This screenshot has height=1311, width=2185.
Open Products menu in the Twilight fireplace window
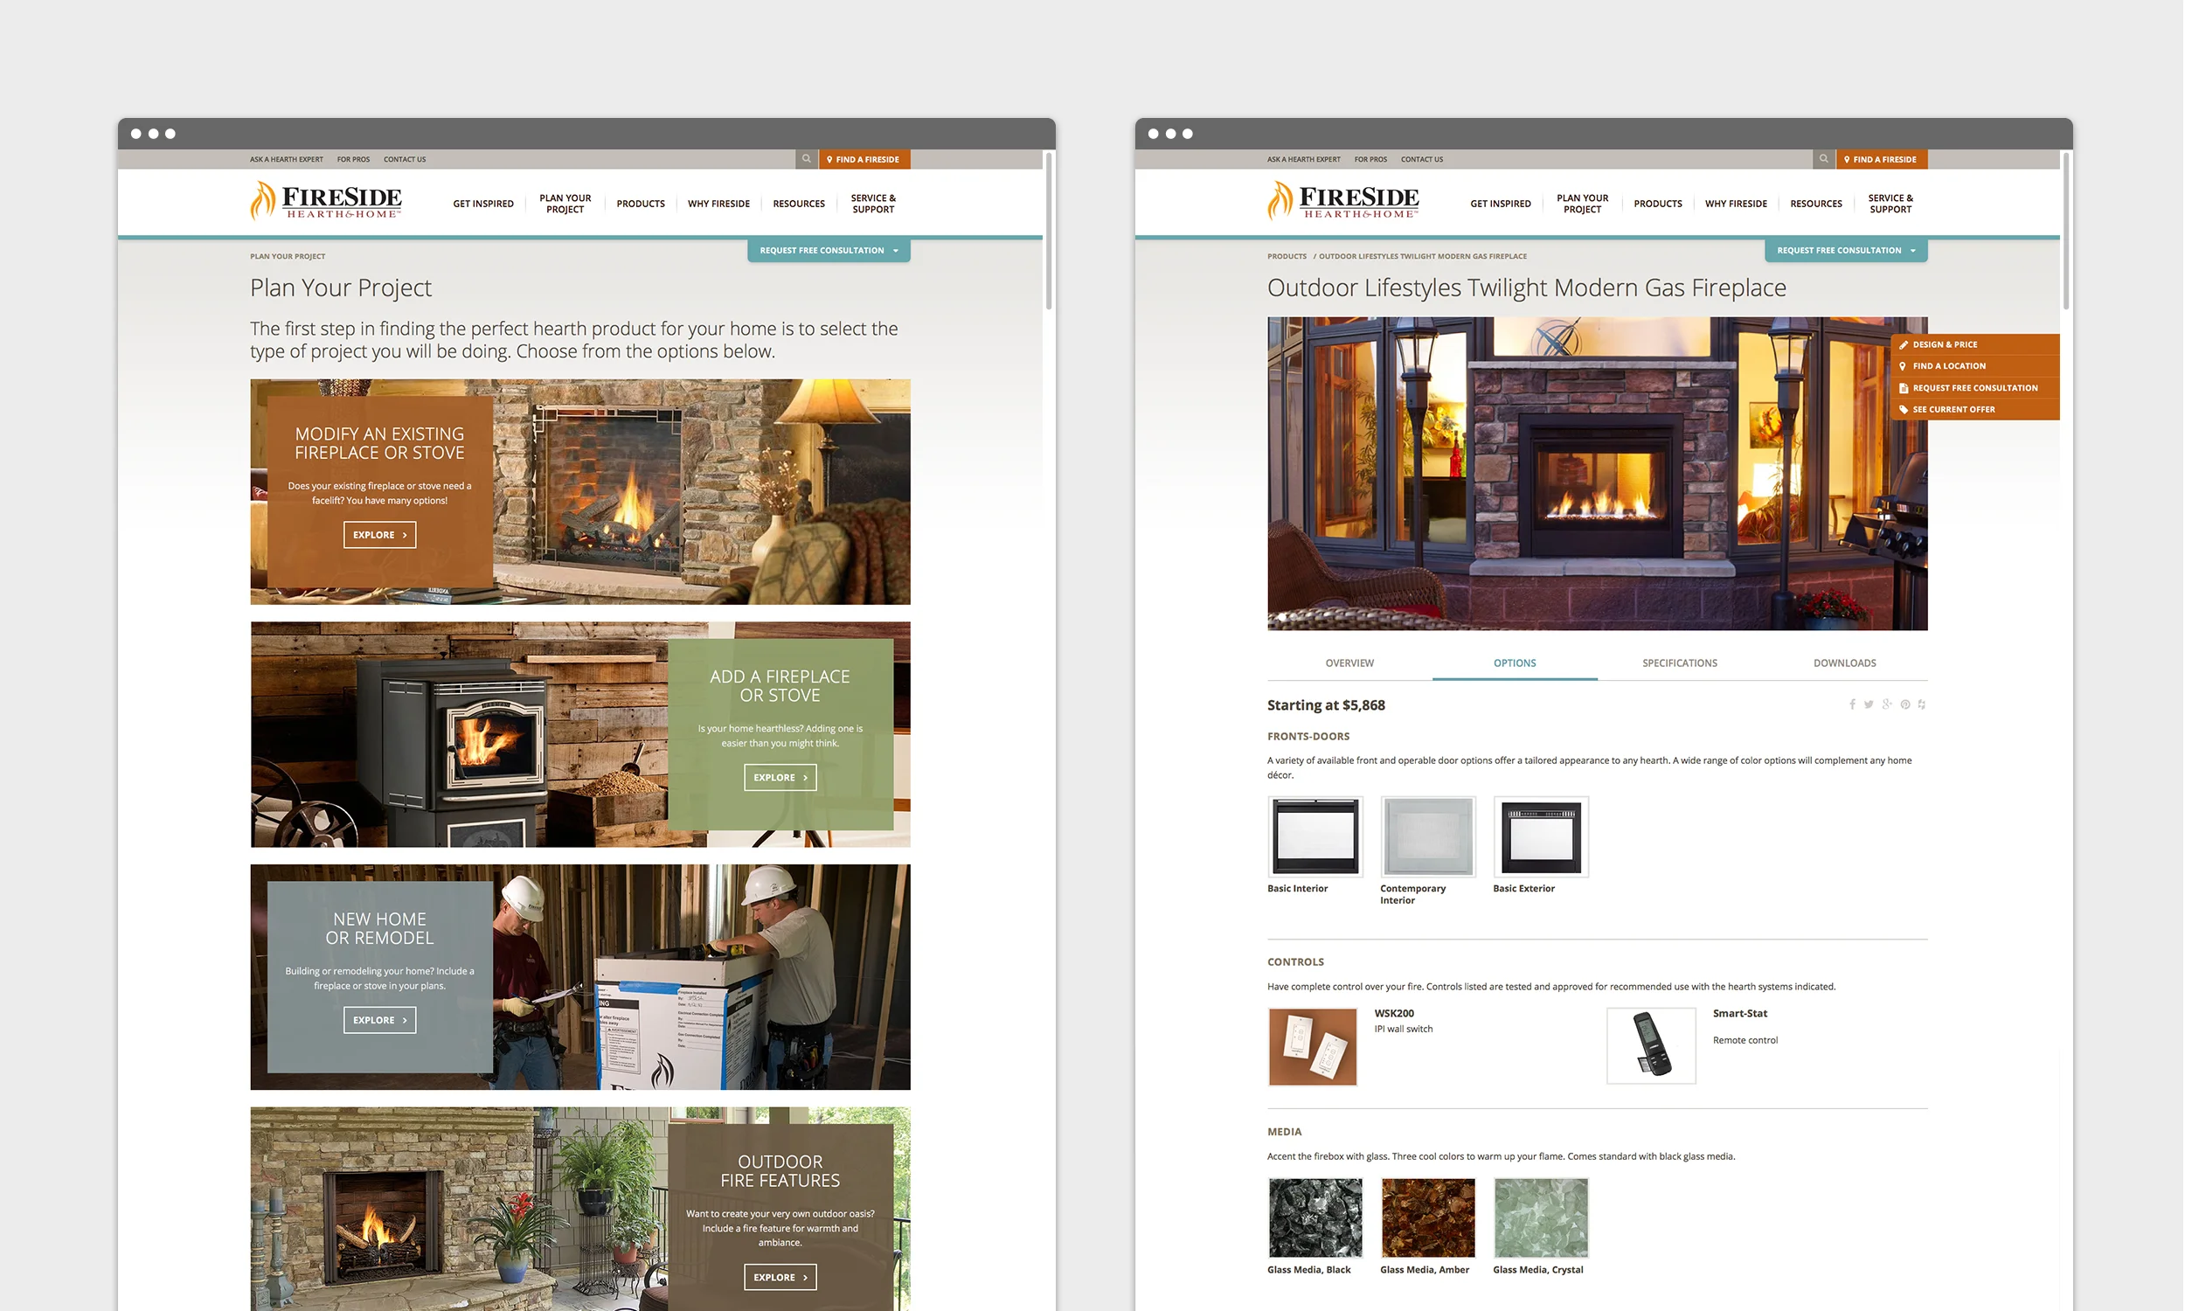pyautogui.click(x=1660, y=204)
